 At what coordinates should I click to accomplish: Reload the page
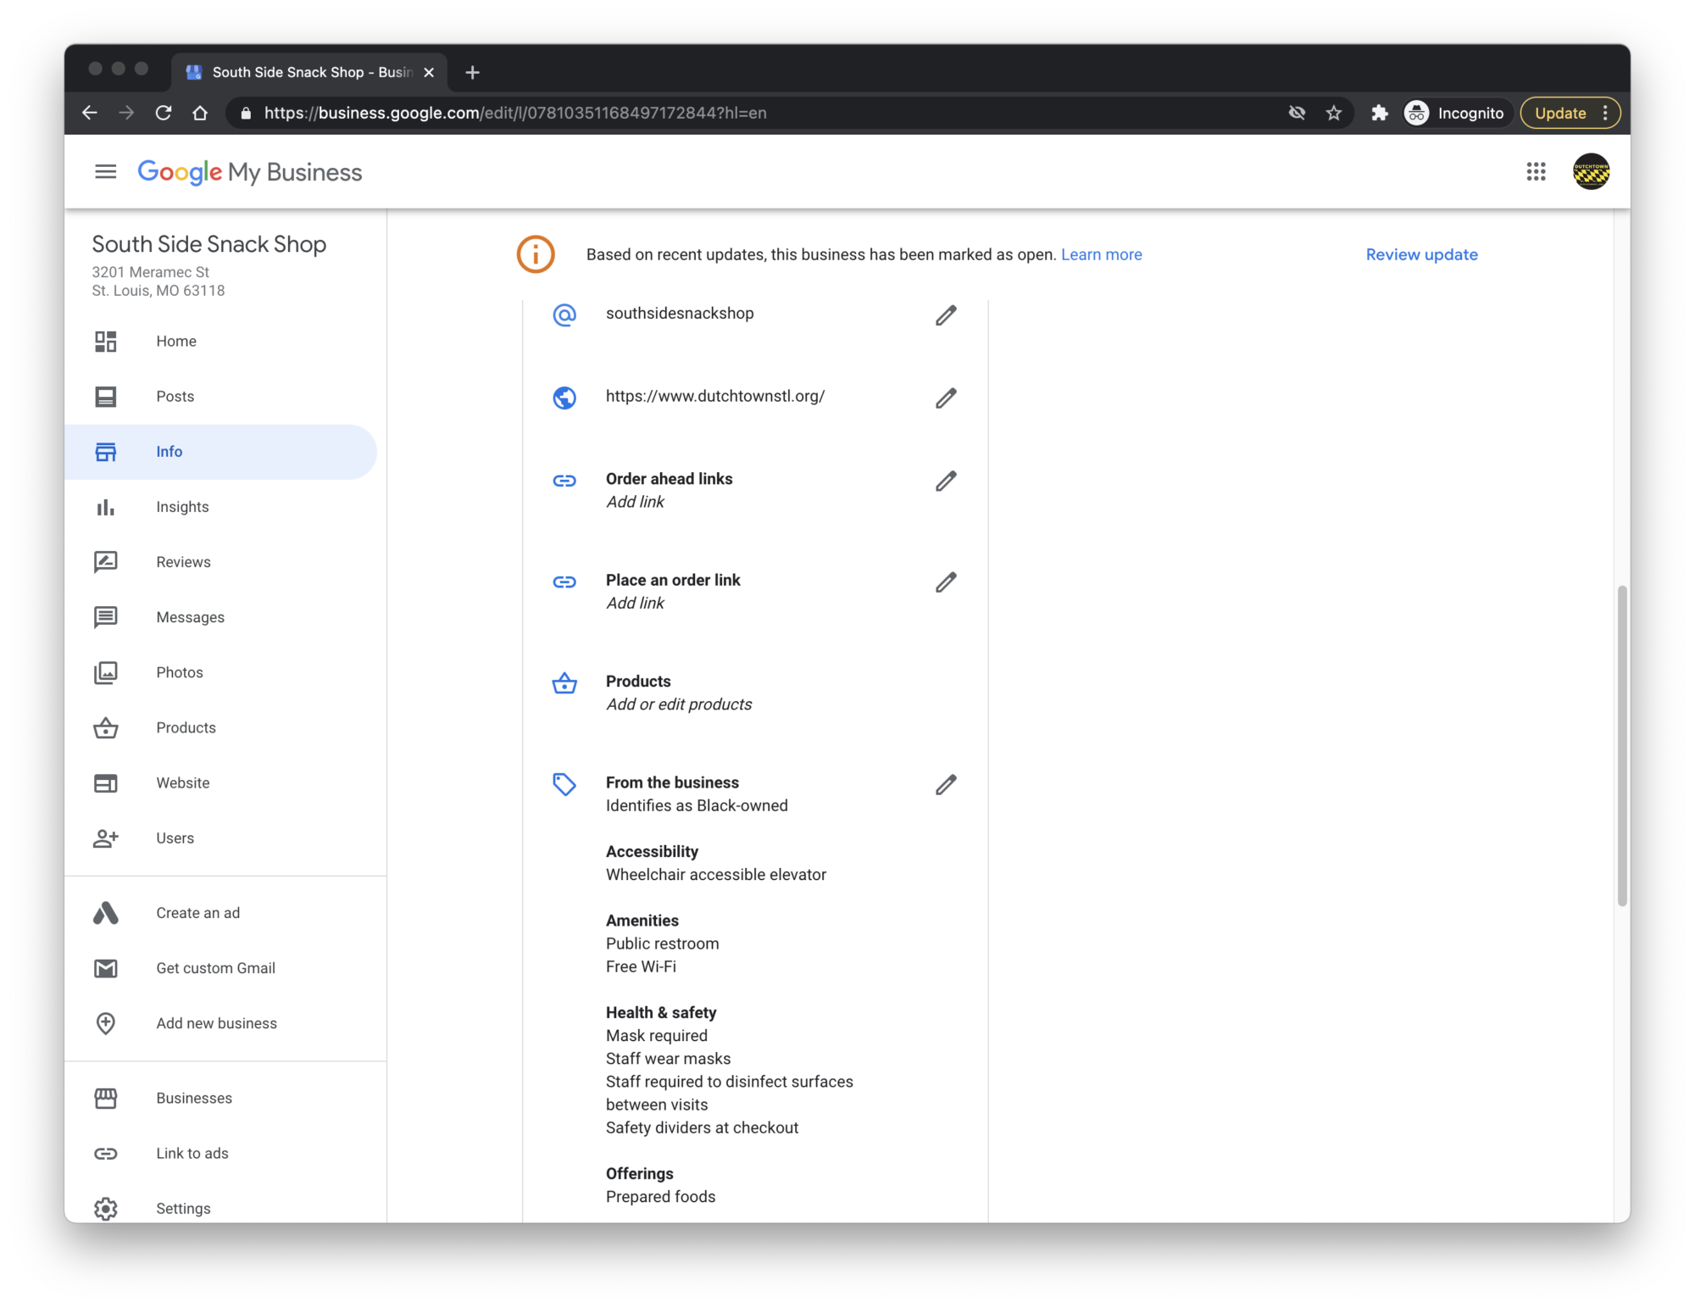point(164,113)
